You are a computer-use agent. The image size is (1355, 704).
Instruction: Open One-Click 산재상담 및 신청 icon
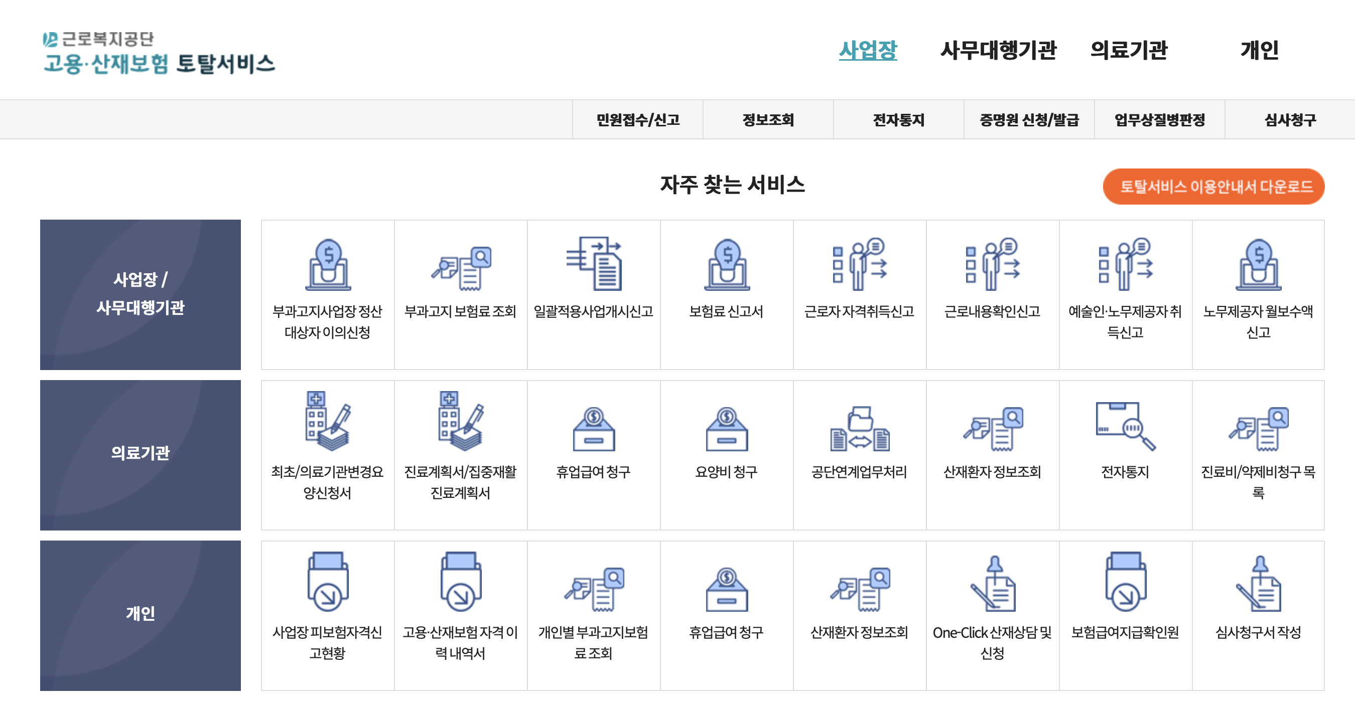coord(993,584)
